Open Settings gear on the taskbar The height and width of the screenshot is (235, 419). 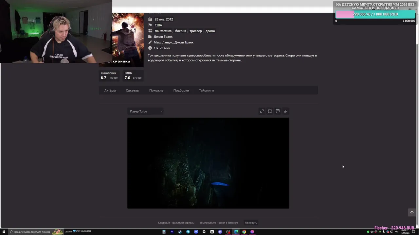point(204,232)
